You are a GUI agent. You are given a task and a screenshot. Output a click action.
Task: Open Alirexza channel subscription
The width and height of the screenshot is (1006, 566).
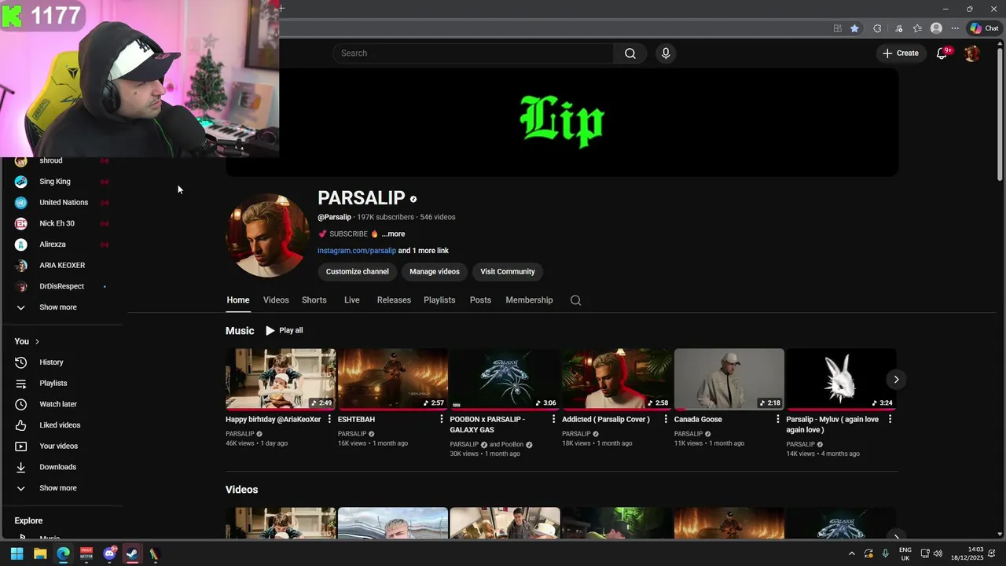pos(63,244)
